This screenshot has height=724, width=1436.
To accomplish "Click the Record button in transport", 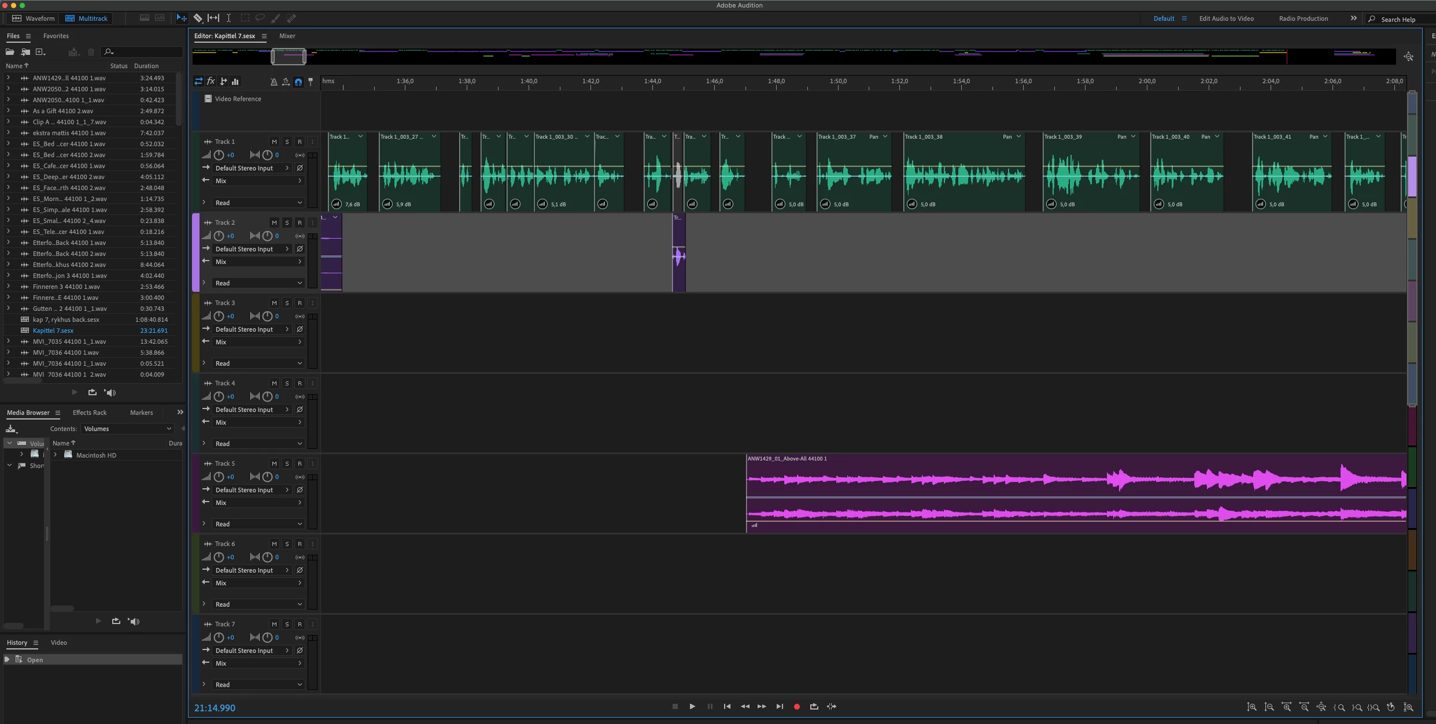I will (x=796, y=707).
